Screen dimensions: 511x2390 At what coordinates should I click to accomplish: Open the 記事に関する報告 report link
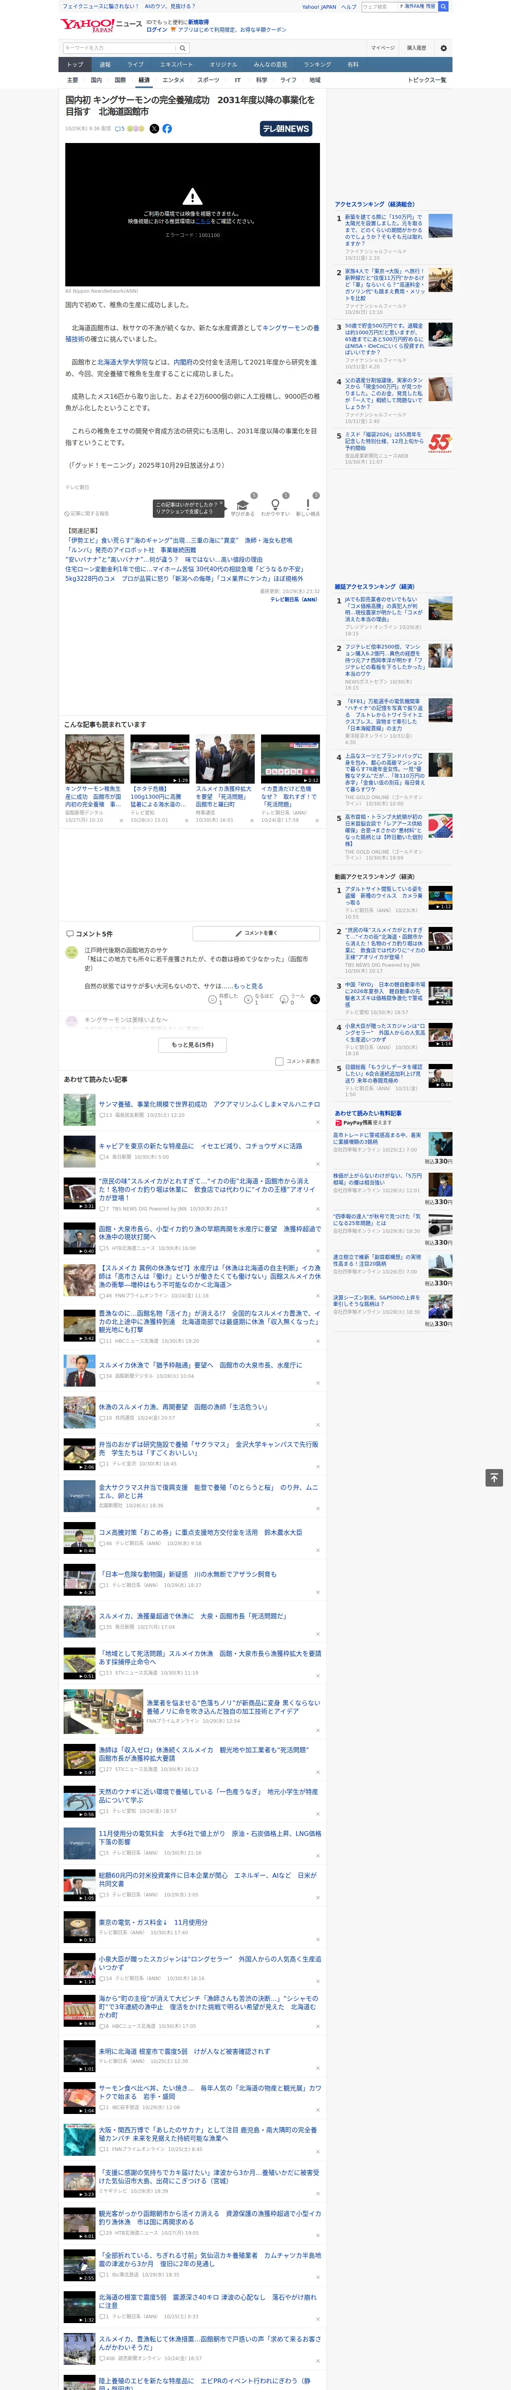(87, 513)
